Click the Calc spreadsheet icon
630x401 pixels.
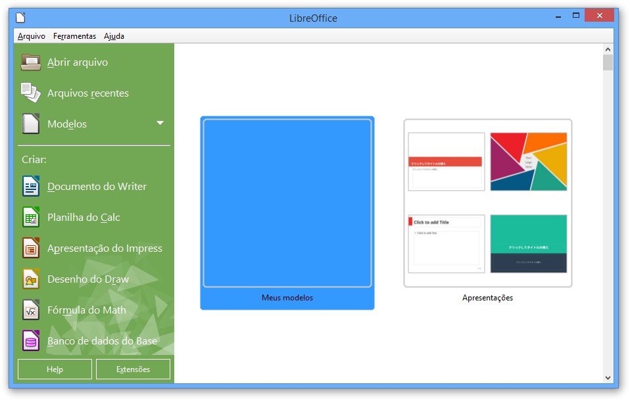31,217
